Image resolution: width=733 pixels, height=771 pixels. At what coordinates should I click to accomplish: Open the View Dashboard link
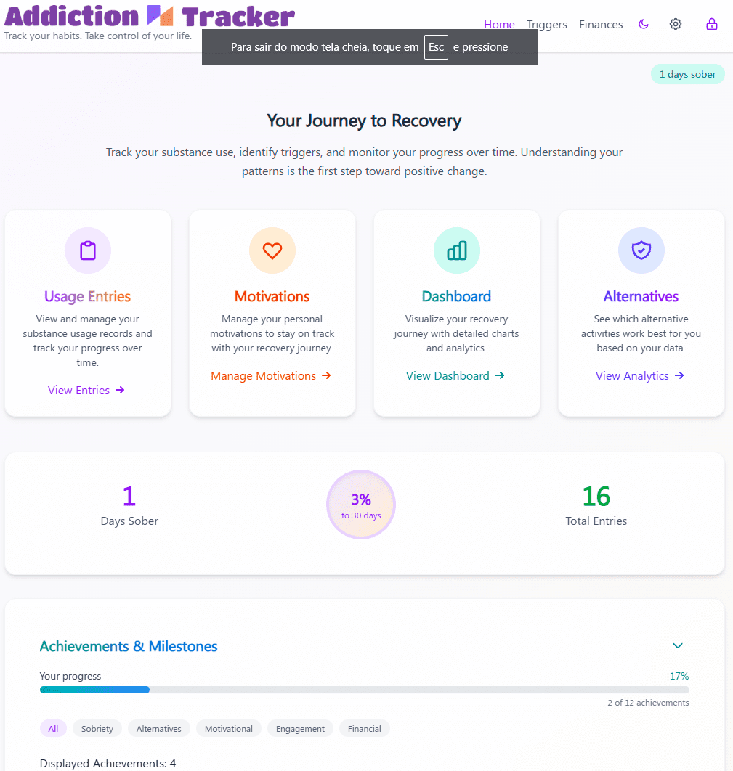tap(455, 375)
